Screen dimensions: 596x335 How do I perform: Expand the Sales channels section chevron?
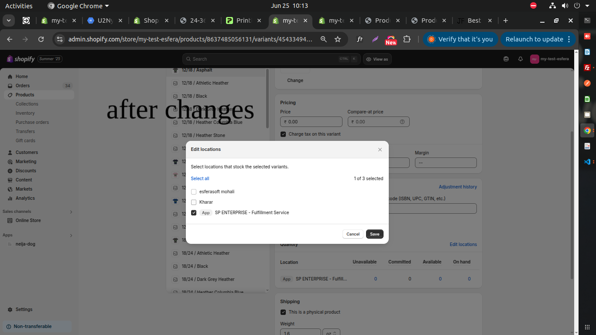[71, 212]
